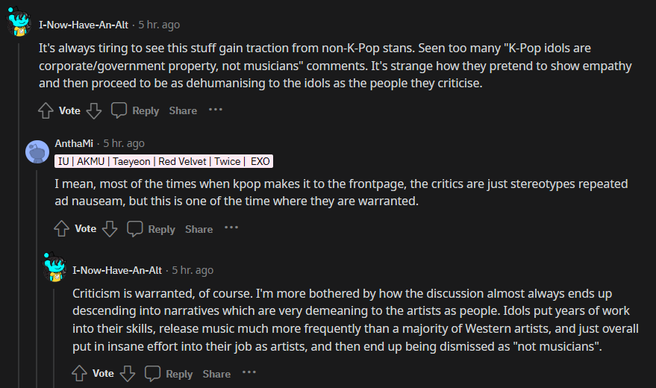Viewport: 656px width, 388px height.
Task: Click the reply speech bubble on first comment
Action: point(135,110)
